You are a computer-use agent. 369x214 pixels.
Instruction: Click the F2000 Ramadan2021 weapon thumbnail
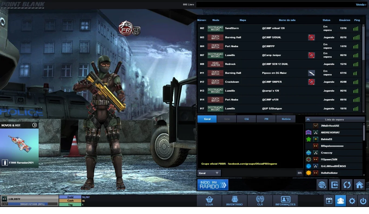(x=19, y=144)
